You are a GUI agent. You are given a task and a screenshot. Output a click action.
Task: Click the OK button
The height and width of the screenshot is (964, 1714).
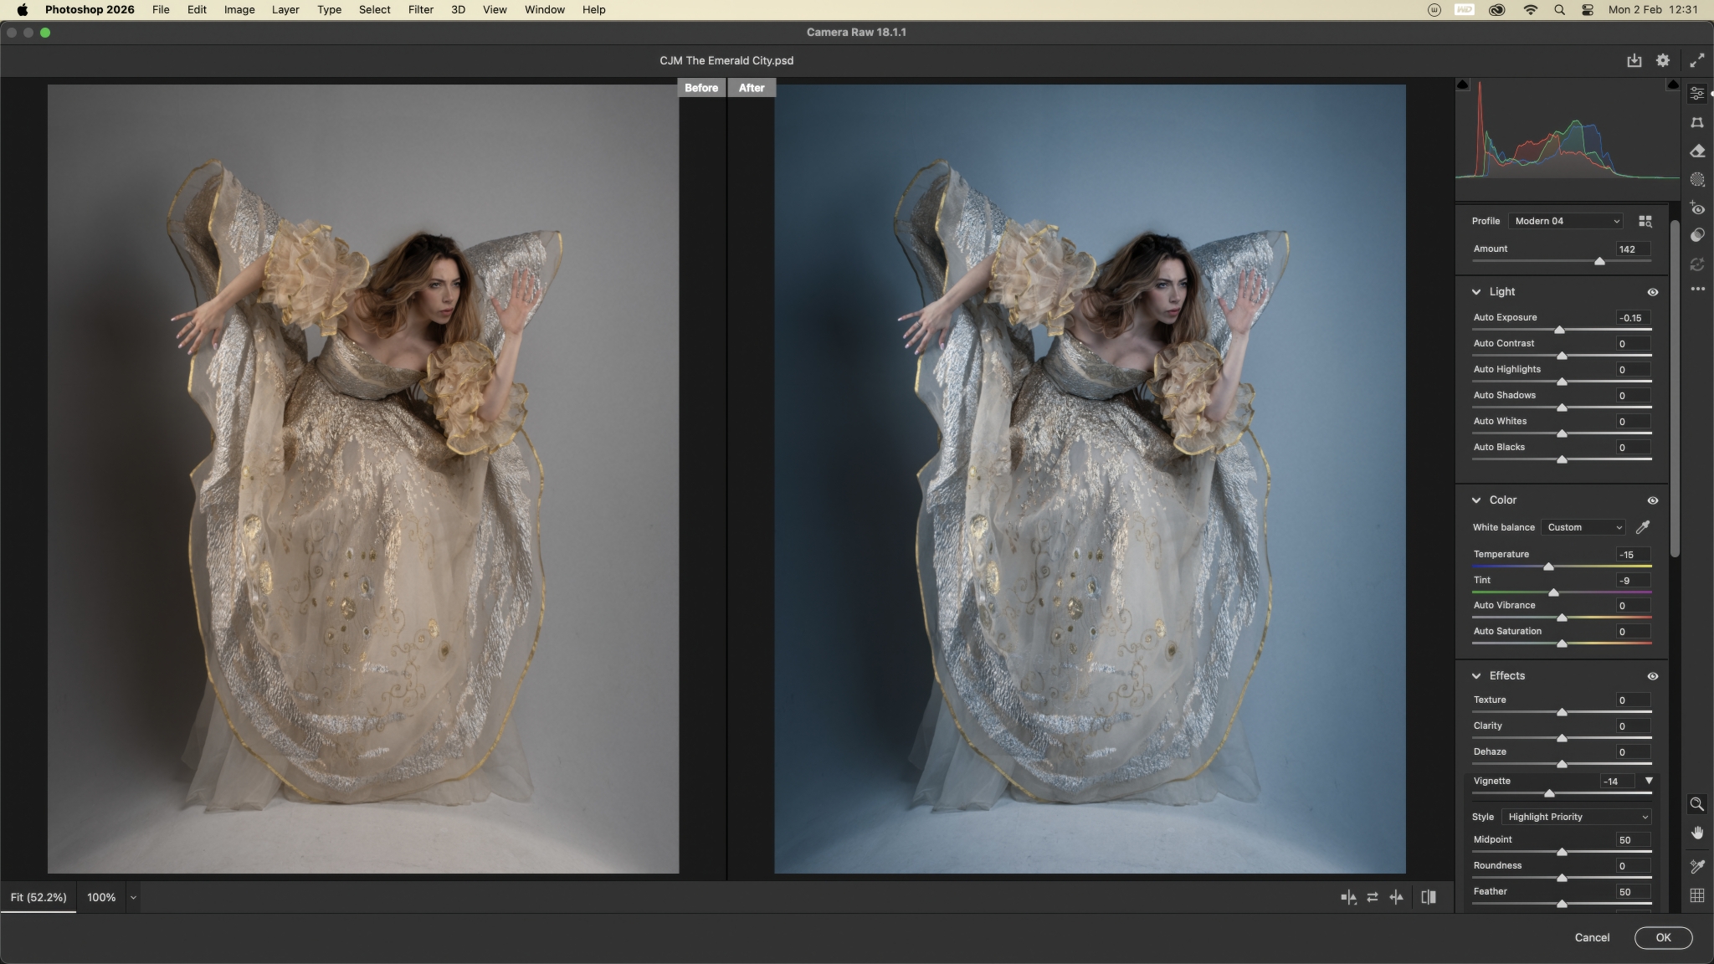(1663, 937)
